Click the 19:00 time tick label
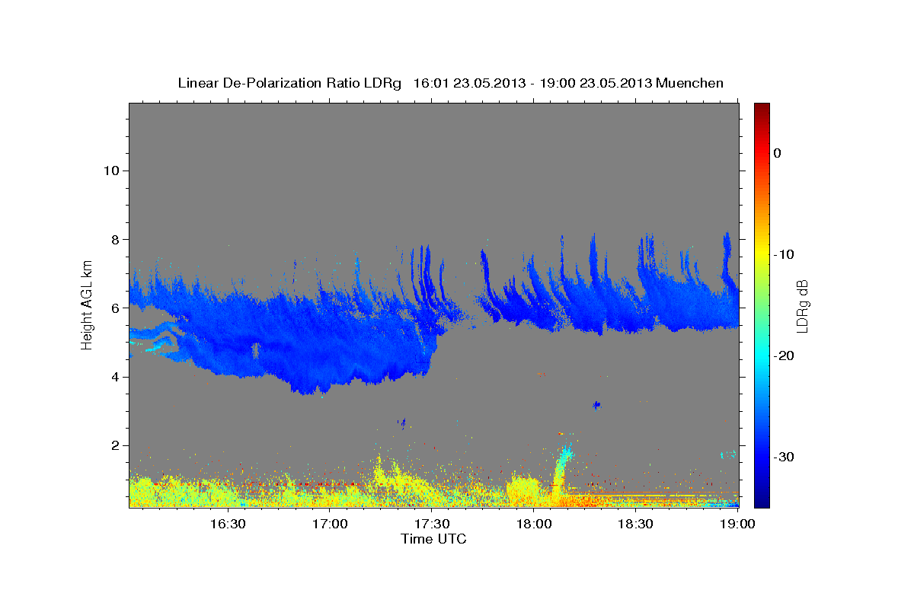This screenshot has width=914, height=609. click(x=738, y=524)
